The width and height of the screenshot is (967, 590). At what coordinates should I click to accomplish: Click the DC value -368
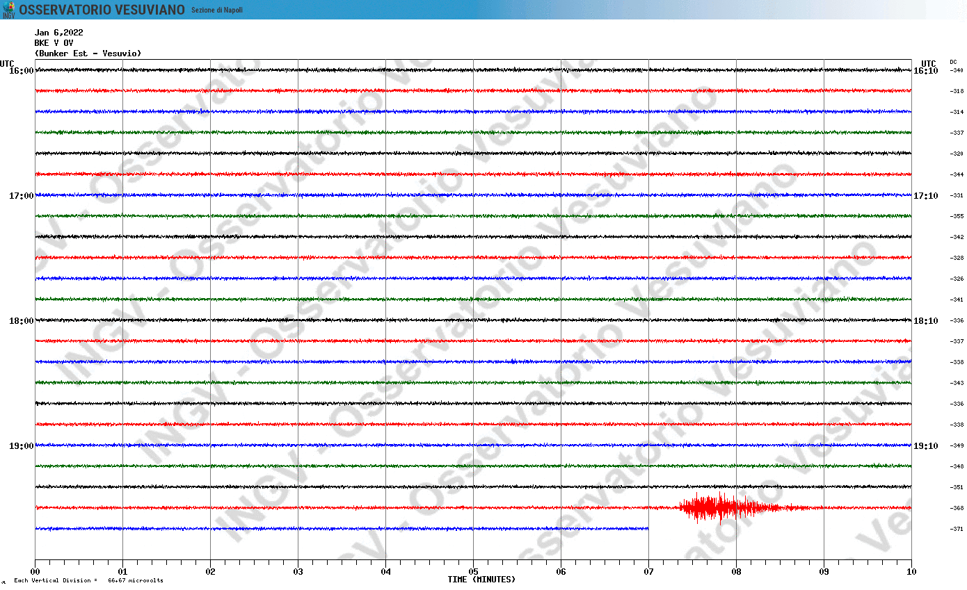tap(957, 508)
